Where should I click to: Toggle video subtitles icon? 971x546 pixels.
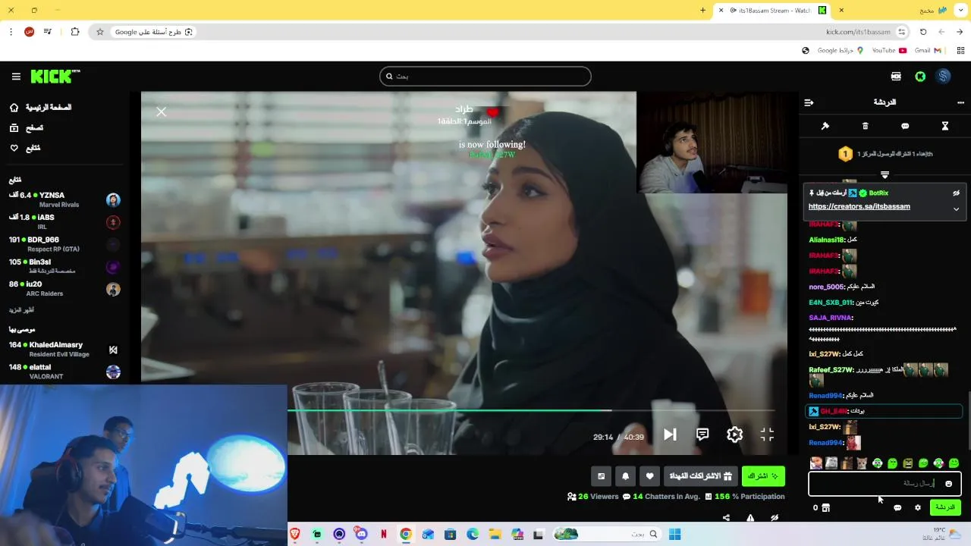[x=702, y=435]
